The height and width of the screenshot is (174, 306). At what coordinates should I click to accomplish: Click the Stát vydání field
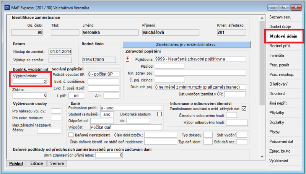[x=242, y=135]
